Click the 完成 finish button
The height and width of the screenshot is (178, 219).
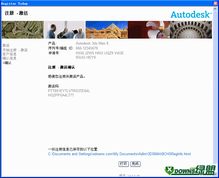coord(135,164)
